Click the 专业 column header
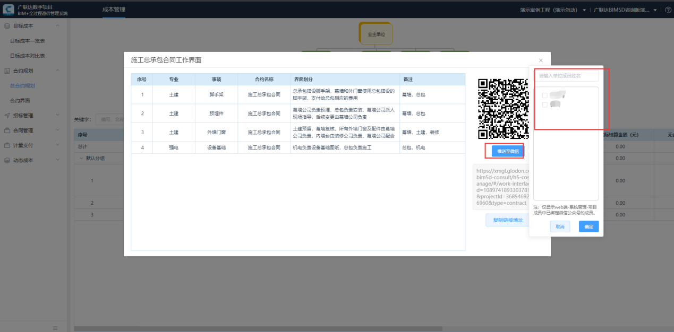 174,79
